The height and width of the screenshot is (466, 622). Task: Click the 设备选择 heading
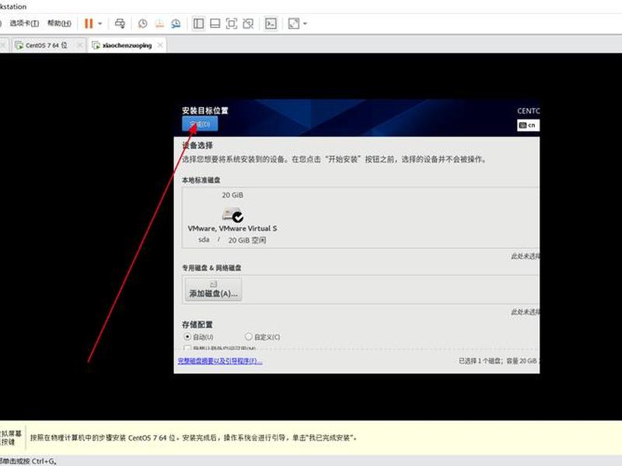tap(197, 145)
